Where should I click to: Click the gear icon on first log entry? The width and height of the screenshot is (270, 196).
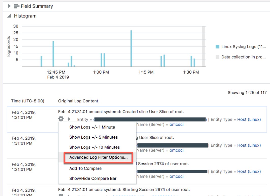(x=61, y=119)
